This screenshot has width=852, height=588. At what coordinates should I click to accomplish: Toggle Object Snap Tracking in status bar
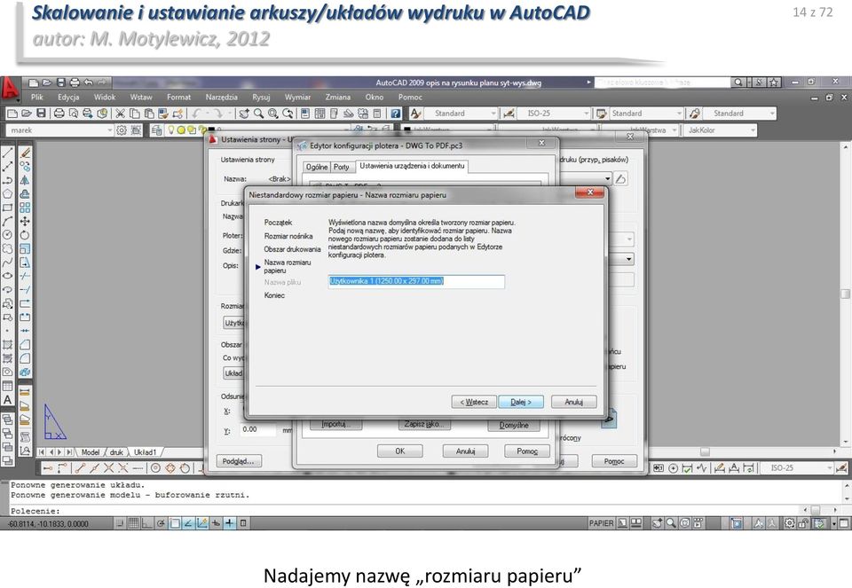click(188, 523)
